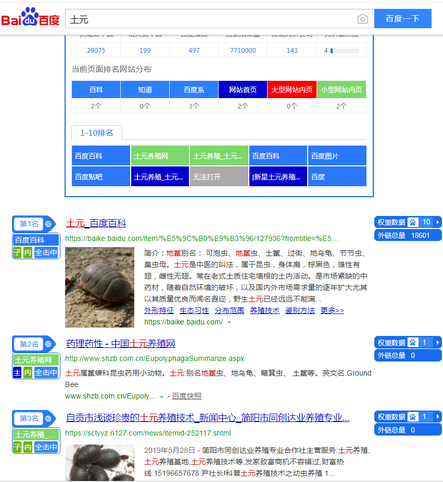Click 内 tag under rank 2

[x=28, y=372]
